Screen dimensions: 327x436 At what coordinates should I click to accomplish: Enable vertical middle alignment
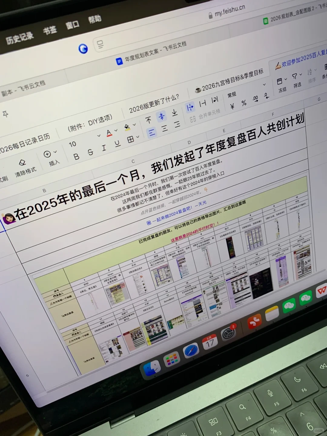[162, 116]
